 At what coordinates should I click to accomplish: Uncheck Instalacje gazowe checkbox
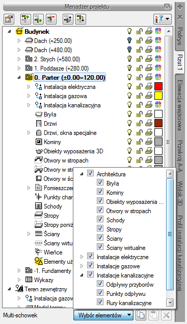(90, 265)
